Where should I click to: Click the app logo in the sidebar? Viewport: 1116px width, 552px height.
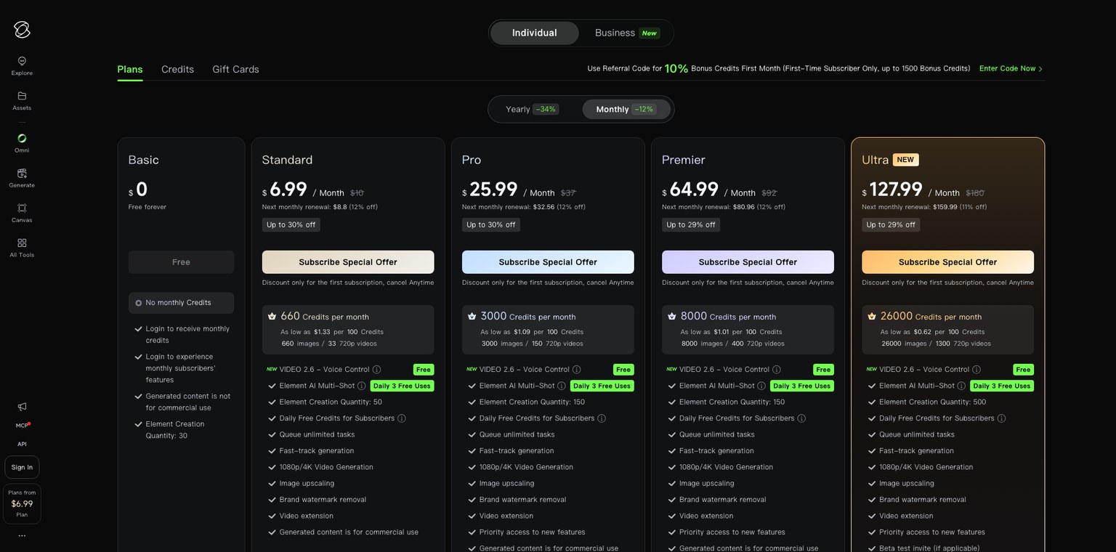(x=22, y=29)
